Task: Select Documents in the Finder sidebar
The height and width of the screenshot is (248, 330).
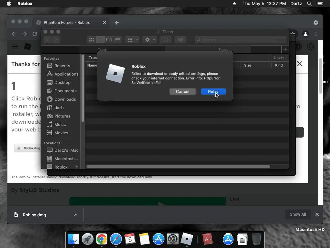Action: tap(62, 91)
